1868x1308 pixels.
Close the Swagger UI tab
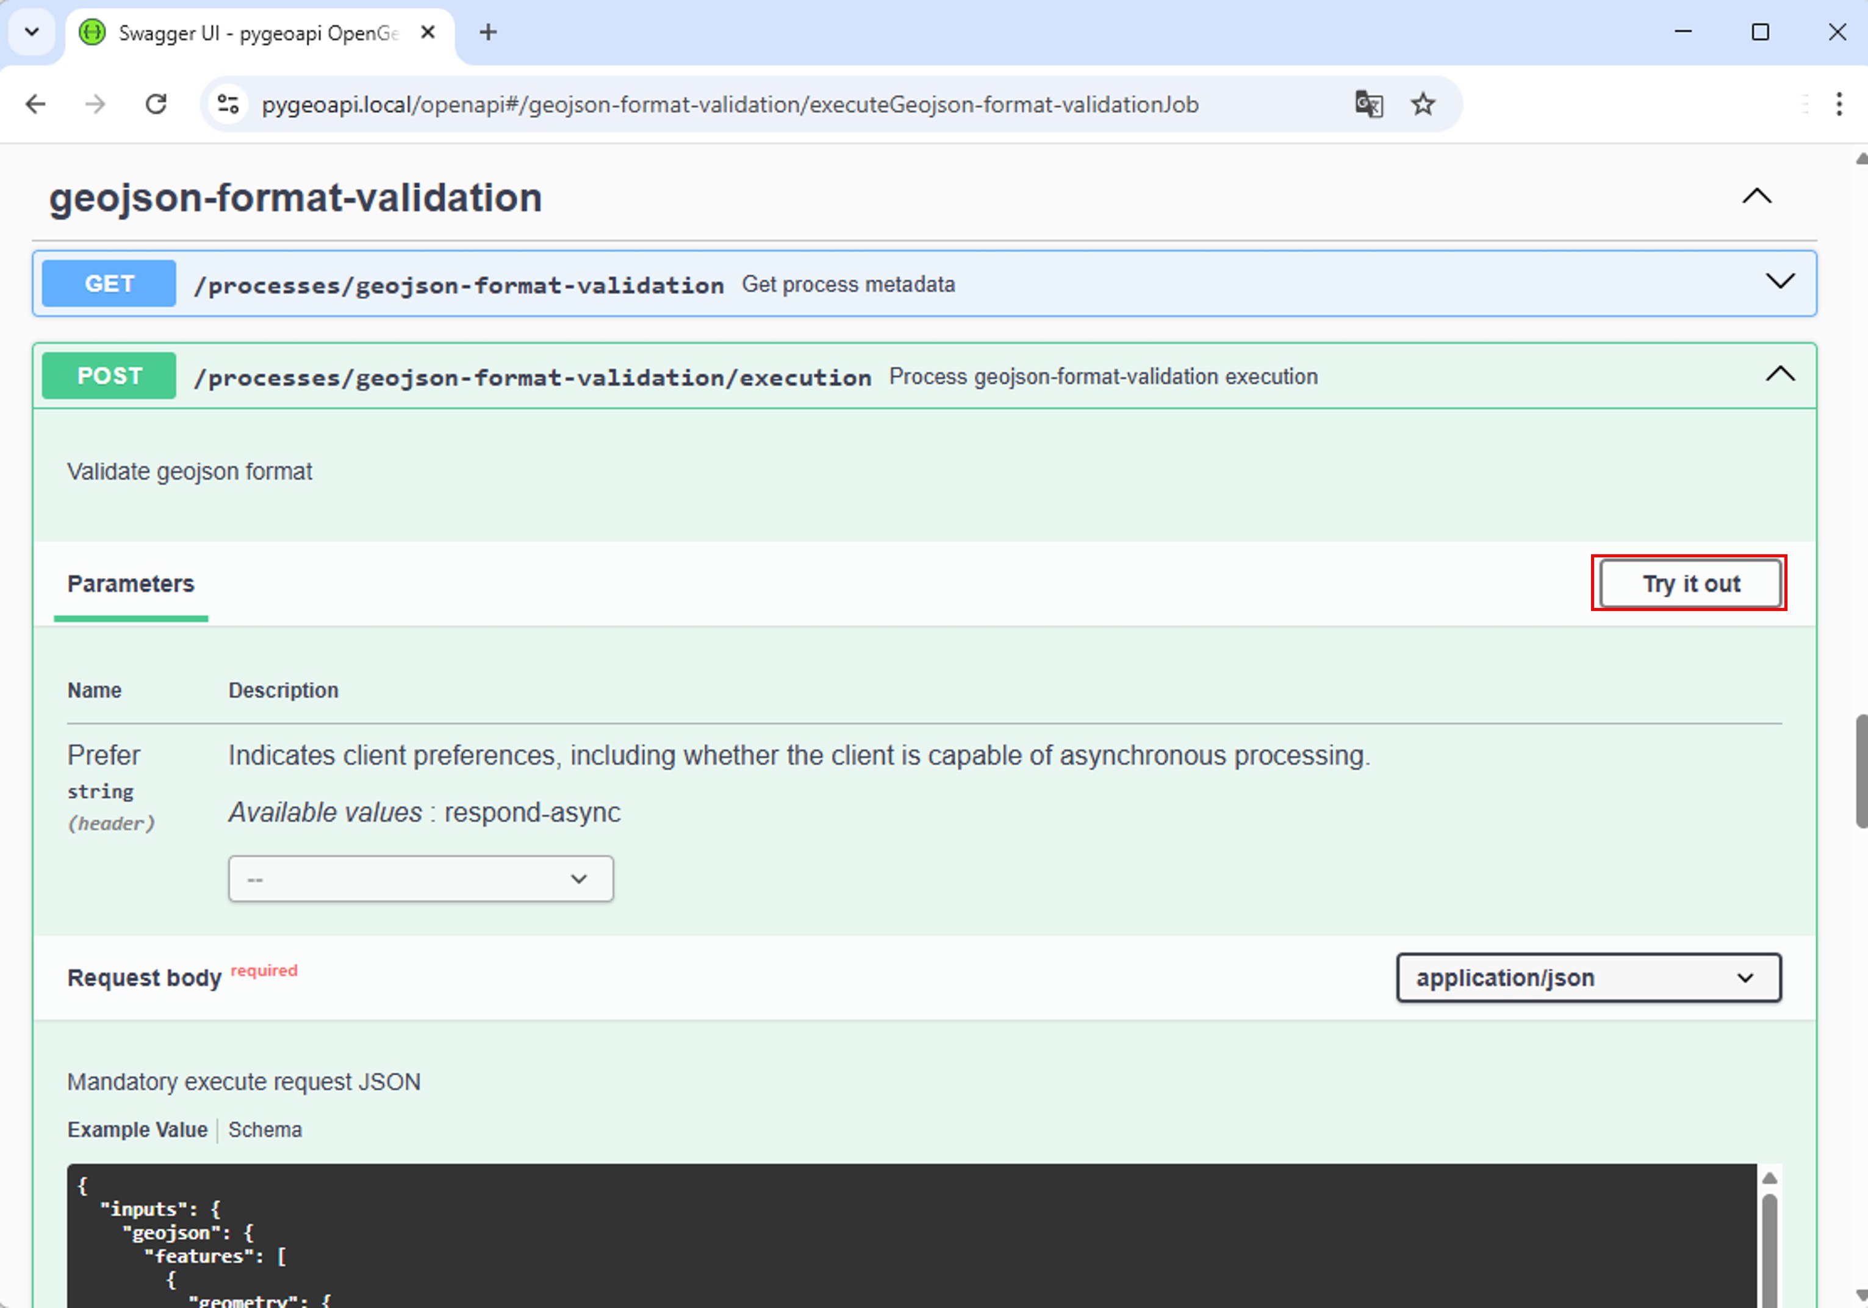tap(428, 32)
